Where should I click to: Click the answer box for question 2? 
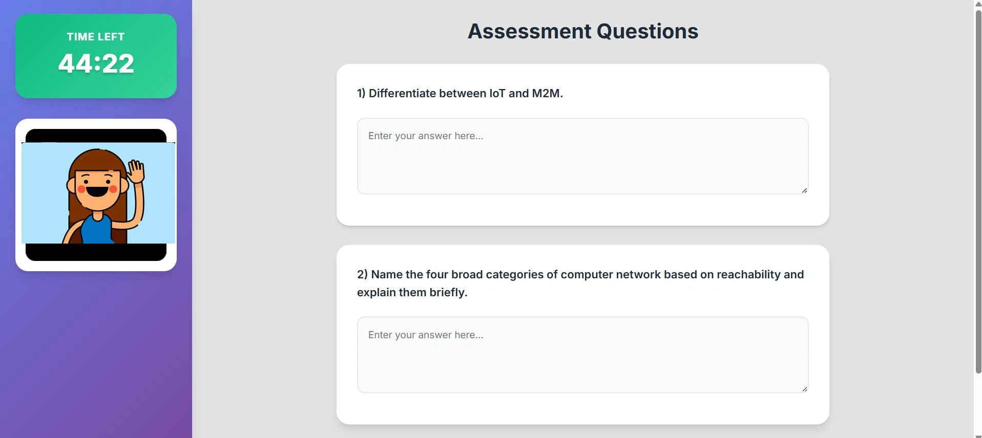click(582, 355)
